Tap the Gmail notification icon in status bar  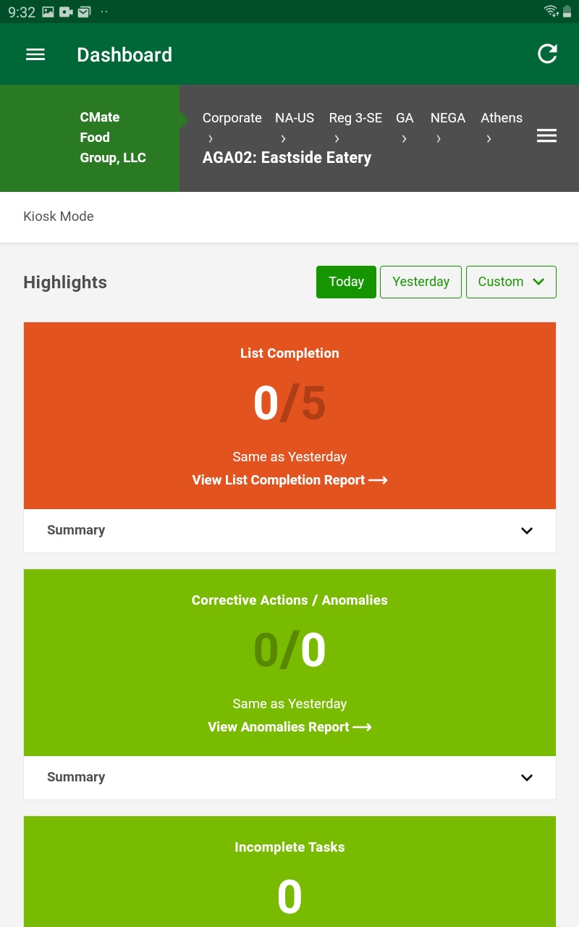pyautogui.click(x=83, y=12)
